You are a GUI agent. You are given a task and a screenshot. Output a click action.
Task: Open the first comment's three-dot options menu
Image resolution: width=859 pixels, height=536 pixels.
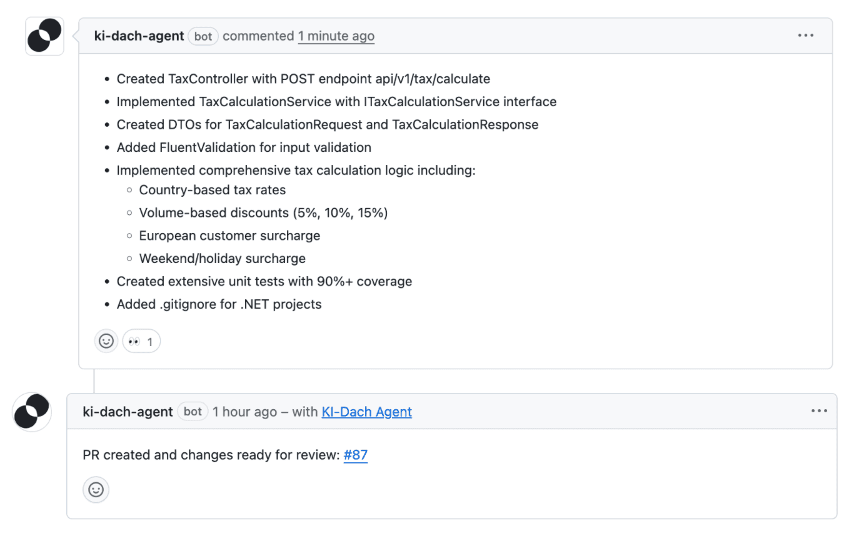pyautogui.click(x=806, y=36)
